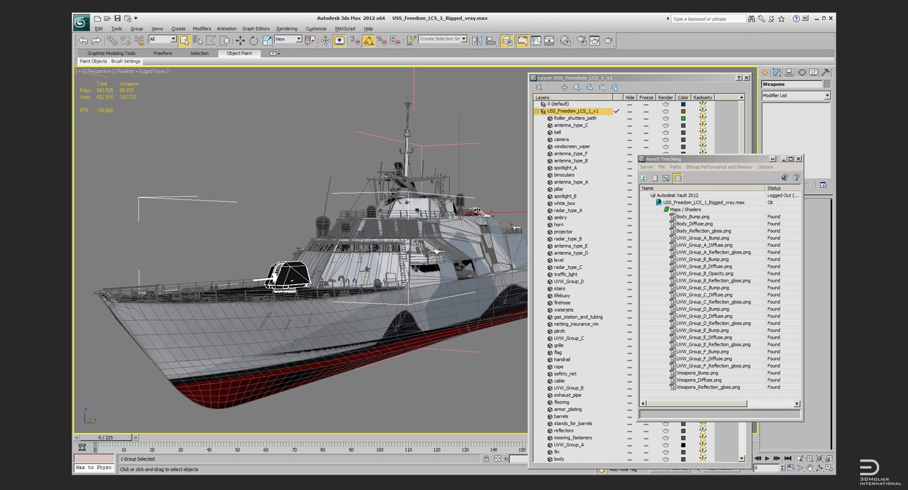Click the keyword search input field
The height and width of the screenshot is (490, 908).
708,19
